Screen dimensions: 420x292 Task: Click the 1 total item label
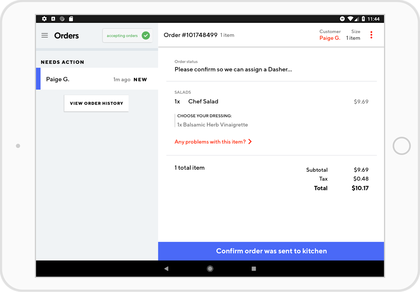(189, 168)
